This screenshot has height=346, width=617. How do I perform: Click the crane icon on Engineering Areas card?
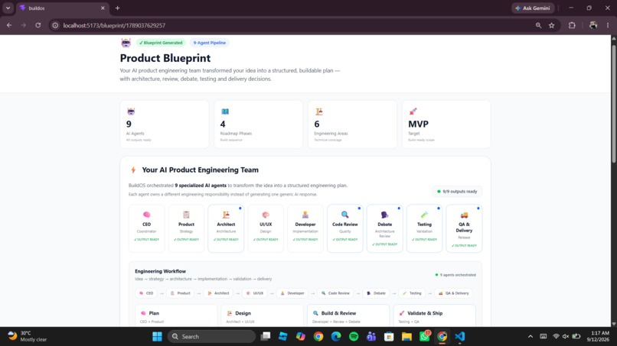tap(318, 112)
